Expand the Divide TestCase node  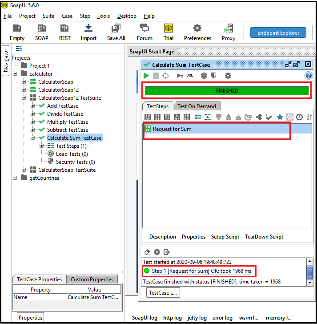(32, 113)
